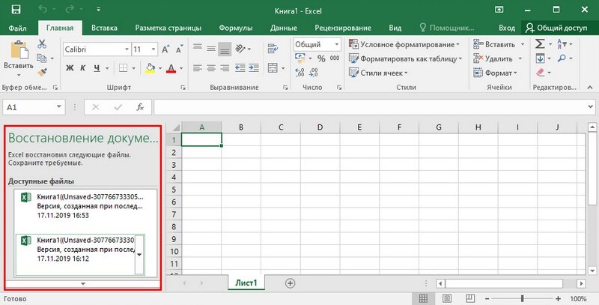The image size is (599, 305).
Task: Click the zoom slider handle
Action: (522, 298)
